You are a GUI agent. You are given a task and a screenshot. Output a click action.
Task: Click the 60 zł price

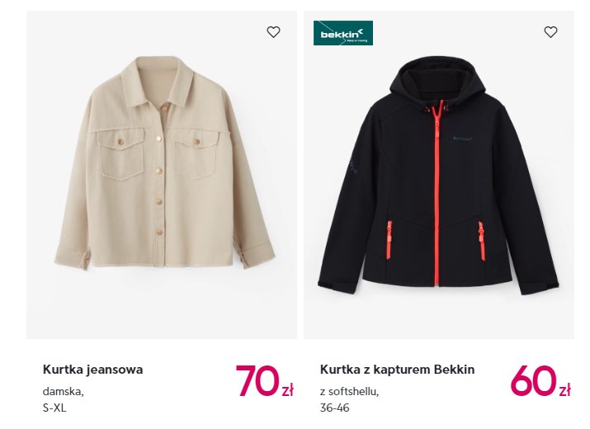pos(540,381)
